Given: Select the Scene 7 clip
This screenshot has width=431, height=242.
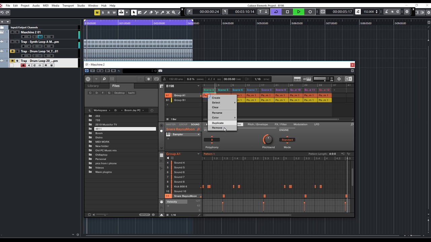Looking at the screenshot, I should click(252, 90).
